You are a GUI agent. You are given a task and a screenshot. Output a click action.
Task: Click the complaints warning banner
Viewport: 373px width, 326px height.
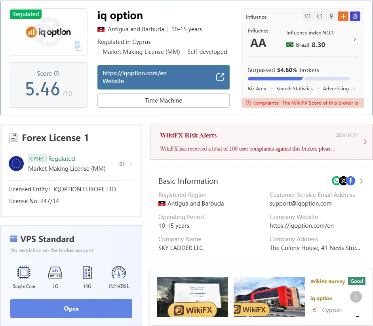pos(303,103)
